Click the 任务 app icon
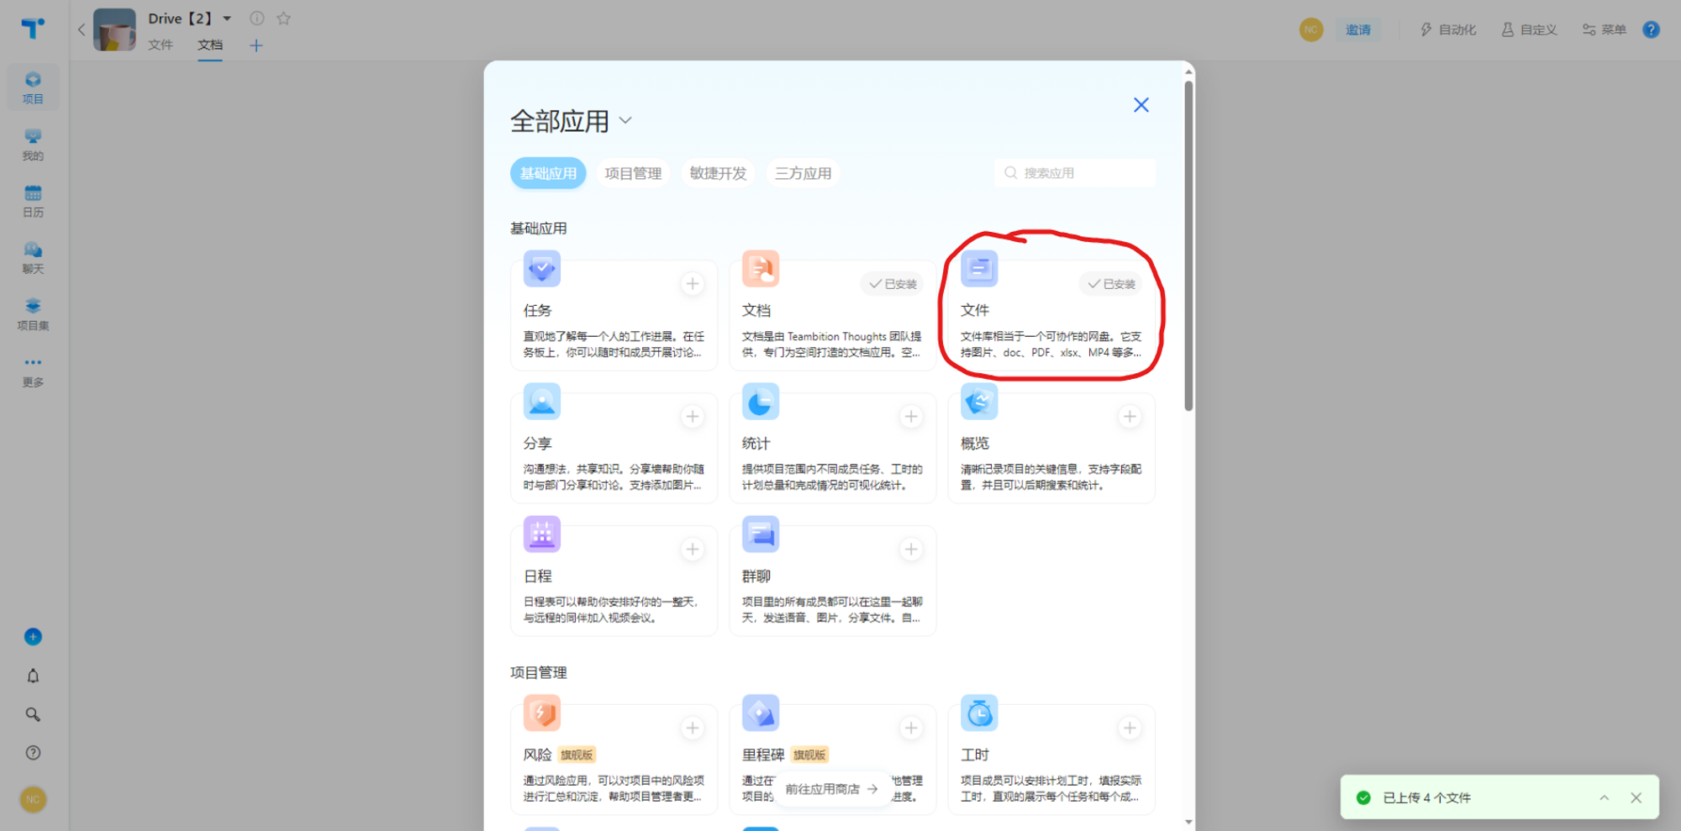Viewport: 1681px width, 831px height. [x=542, y=269]
